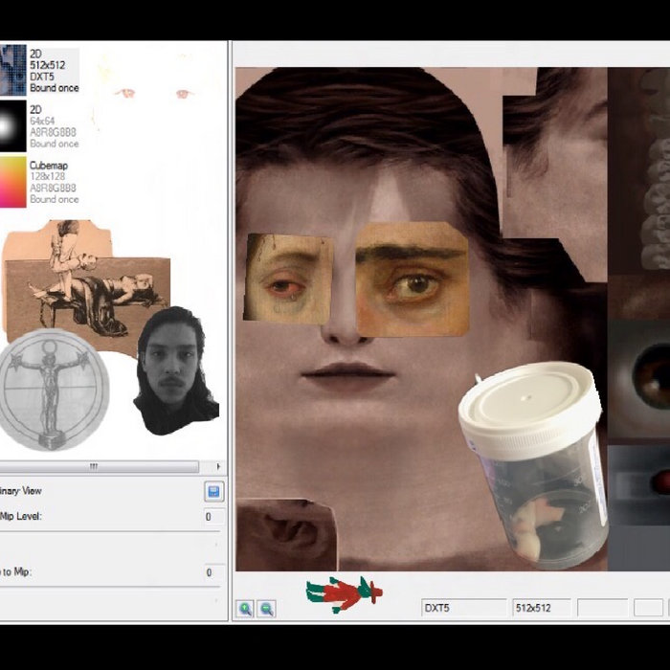Click the blue save disk icon
The image size is (670, 670).
[x=213, y=491]
